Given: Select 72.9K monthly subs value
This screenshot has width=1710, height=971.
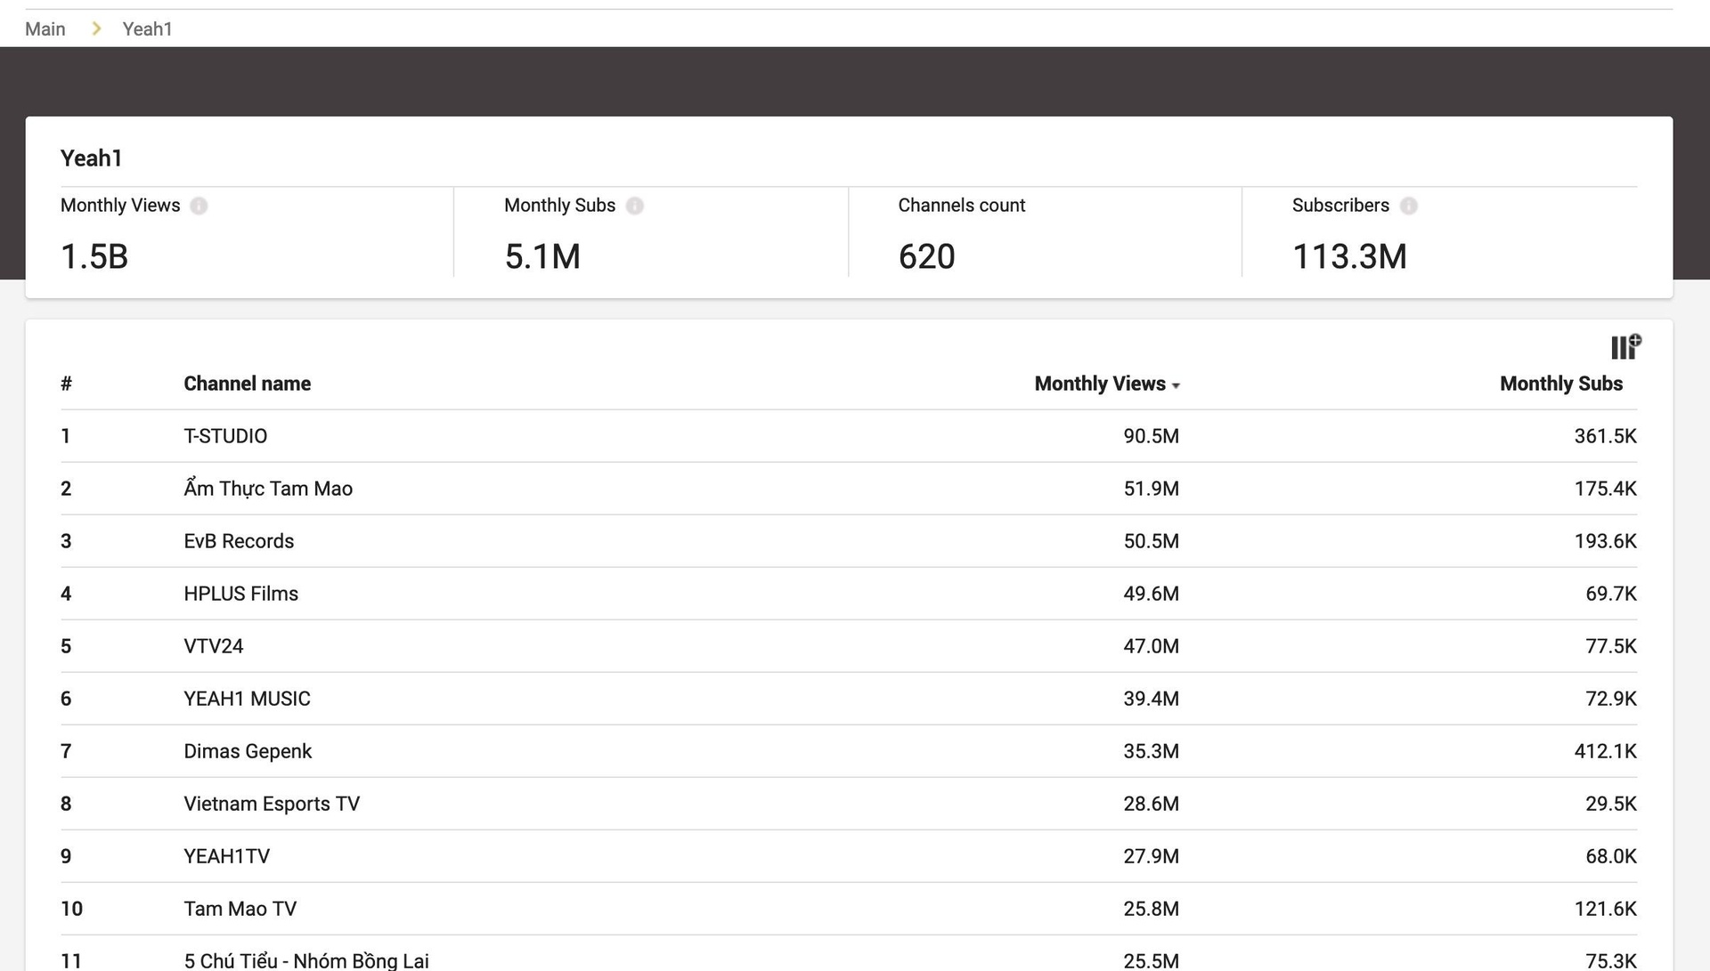Looking at the screenshot, I should click(x=1610, y=699).
